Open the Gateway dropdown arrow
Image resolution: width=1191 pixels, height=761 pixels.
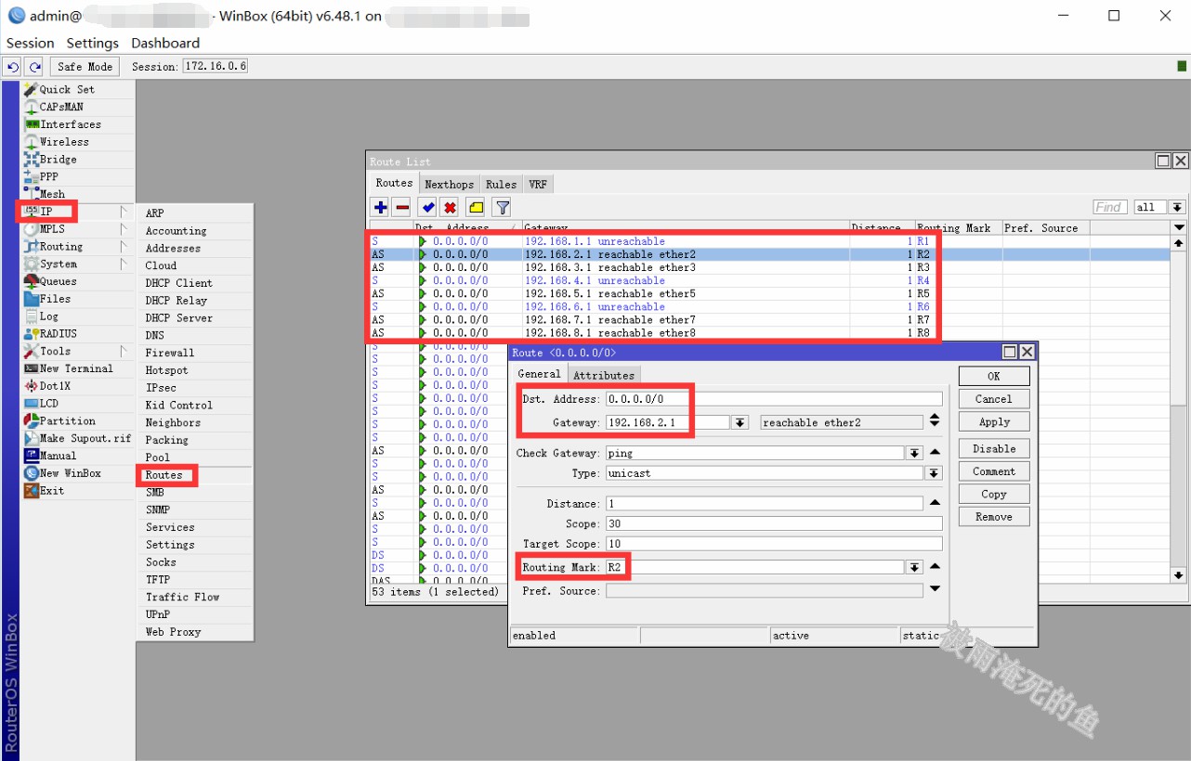click(x=740, y=422)
